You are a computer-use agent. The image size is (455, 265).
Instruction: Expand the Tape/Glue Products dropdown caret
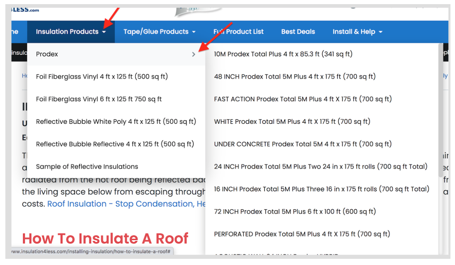coord(194,32)
